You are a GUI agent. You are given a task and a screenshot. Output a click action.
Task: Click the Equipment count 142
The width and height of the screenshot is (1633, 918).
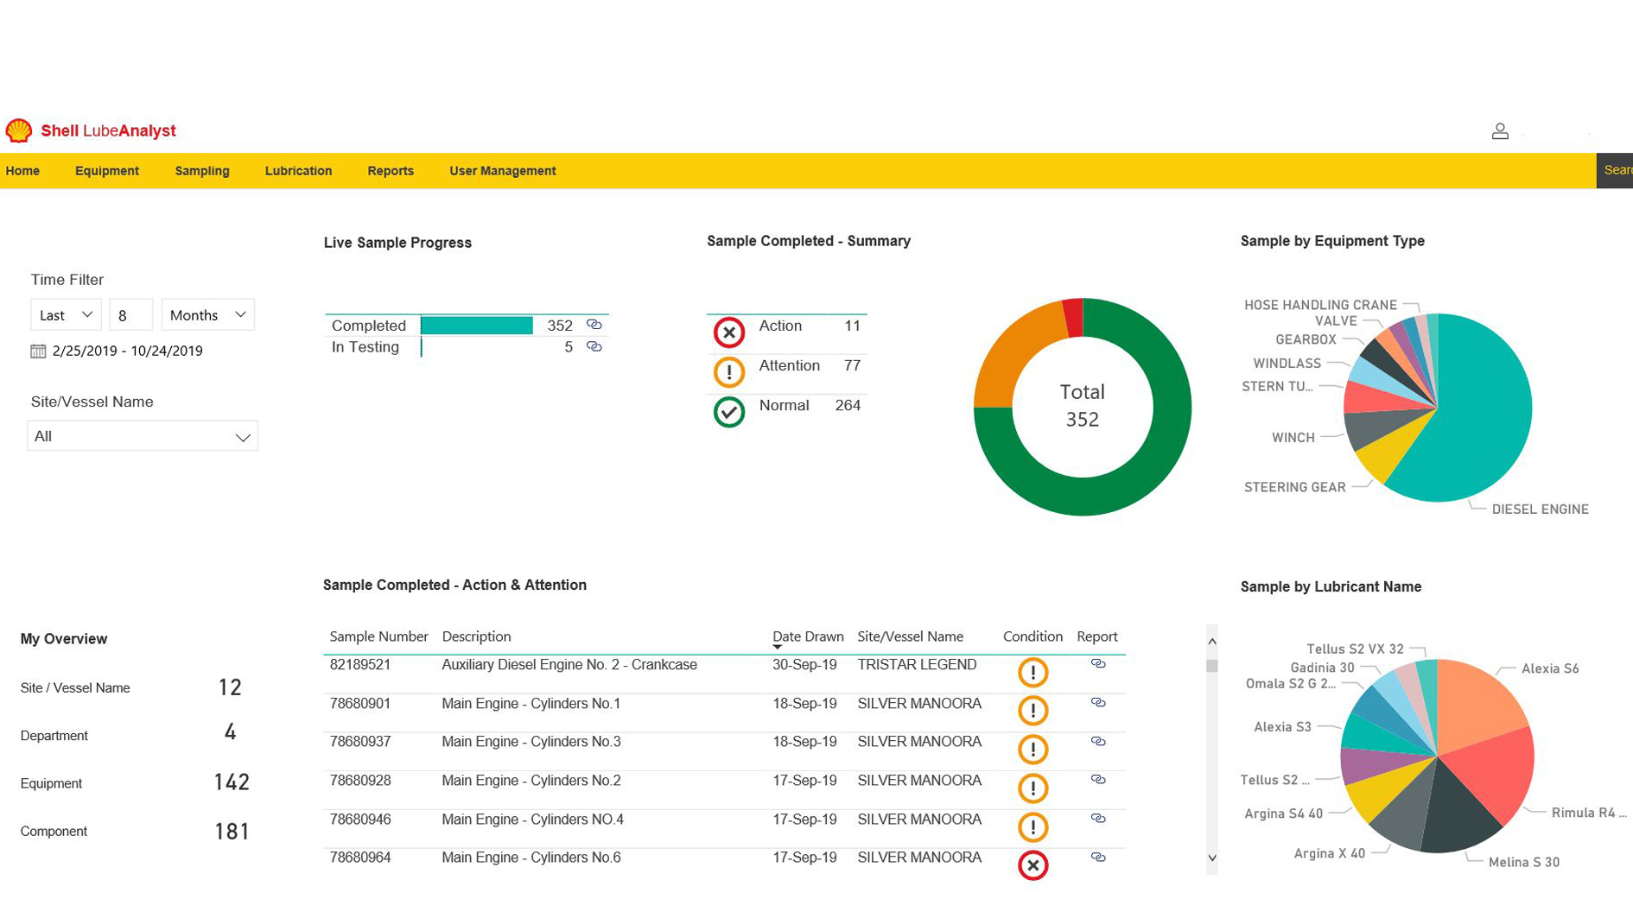click(232, 782)
